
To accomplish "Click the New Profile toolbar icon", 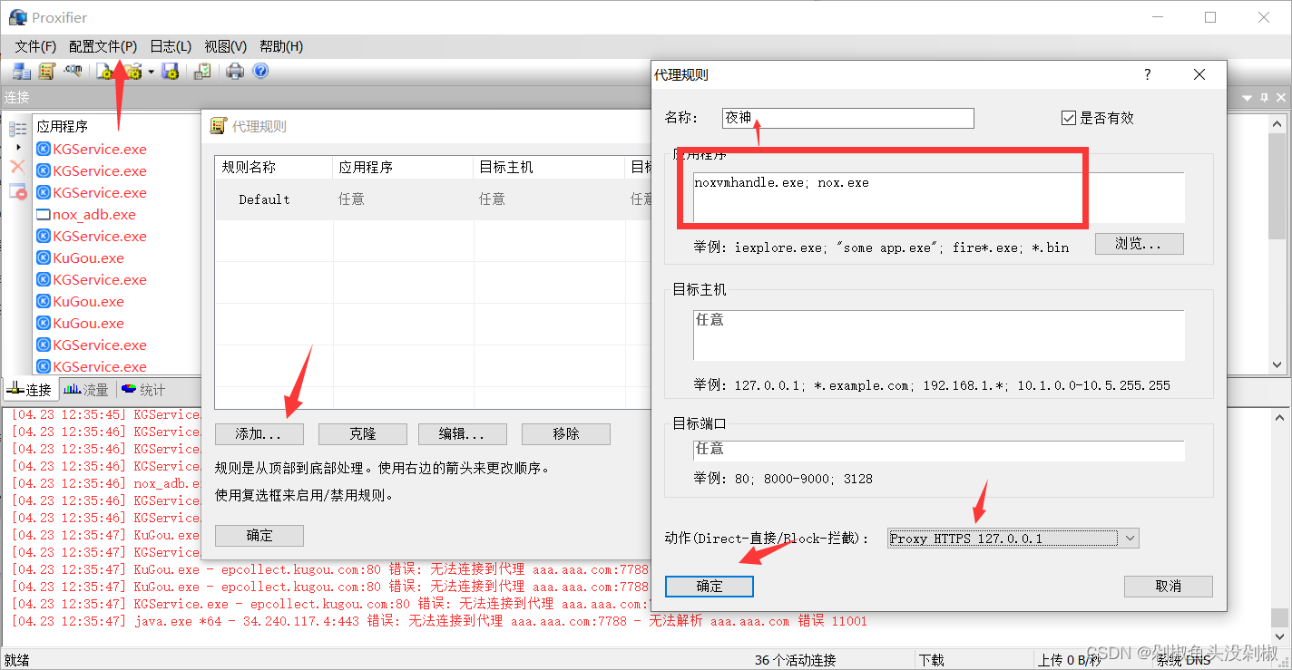I will point(106,71).
